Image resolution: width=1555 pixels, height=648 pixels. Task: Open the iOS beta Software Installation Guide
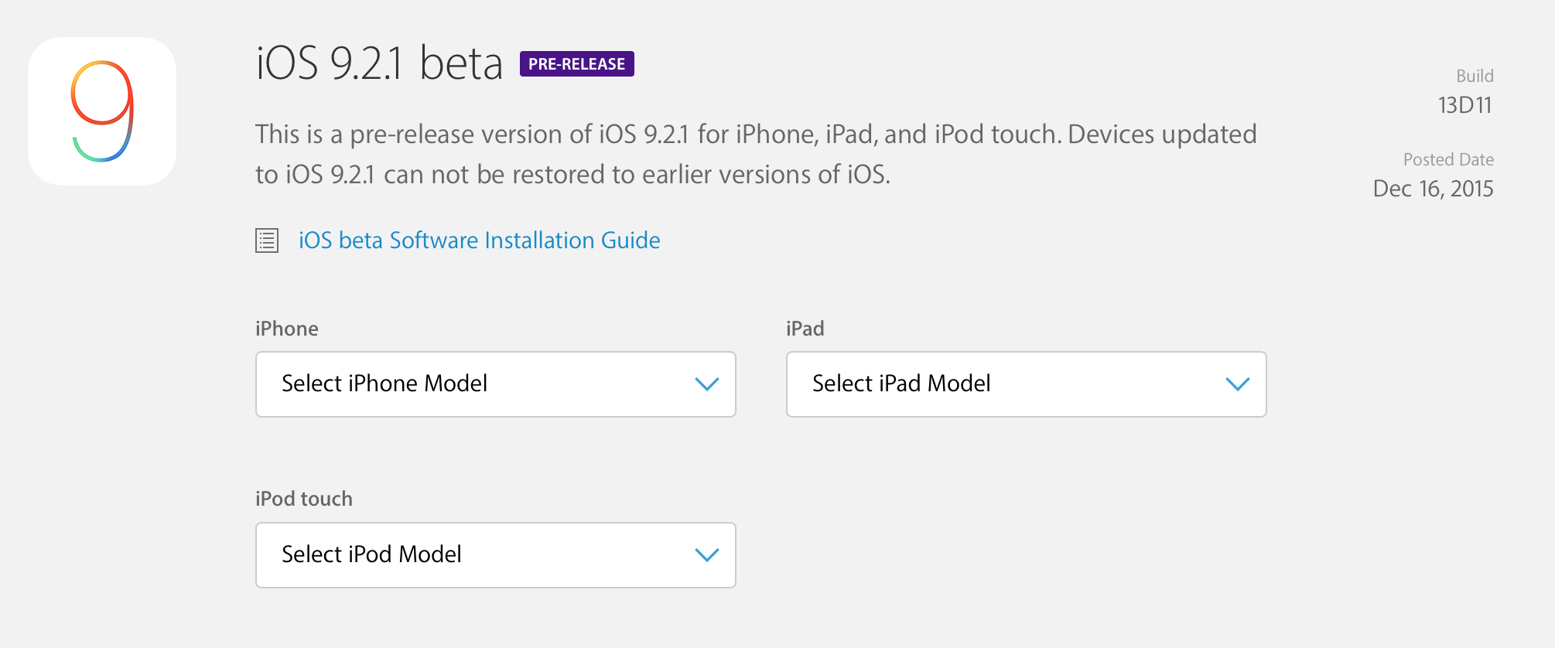tap(479, 240)
